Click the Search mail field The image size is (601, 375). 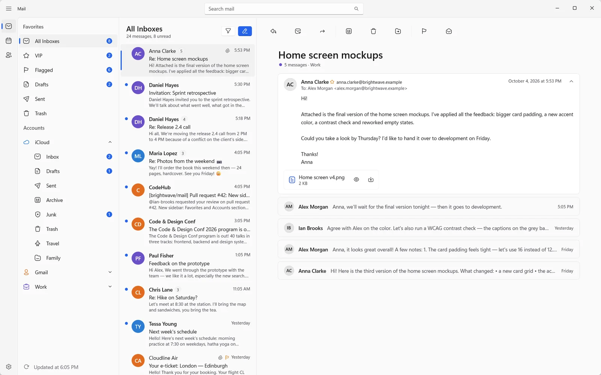pos(284,9)
